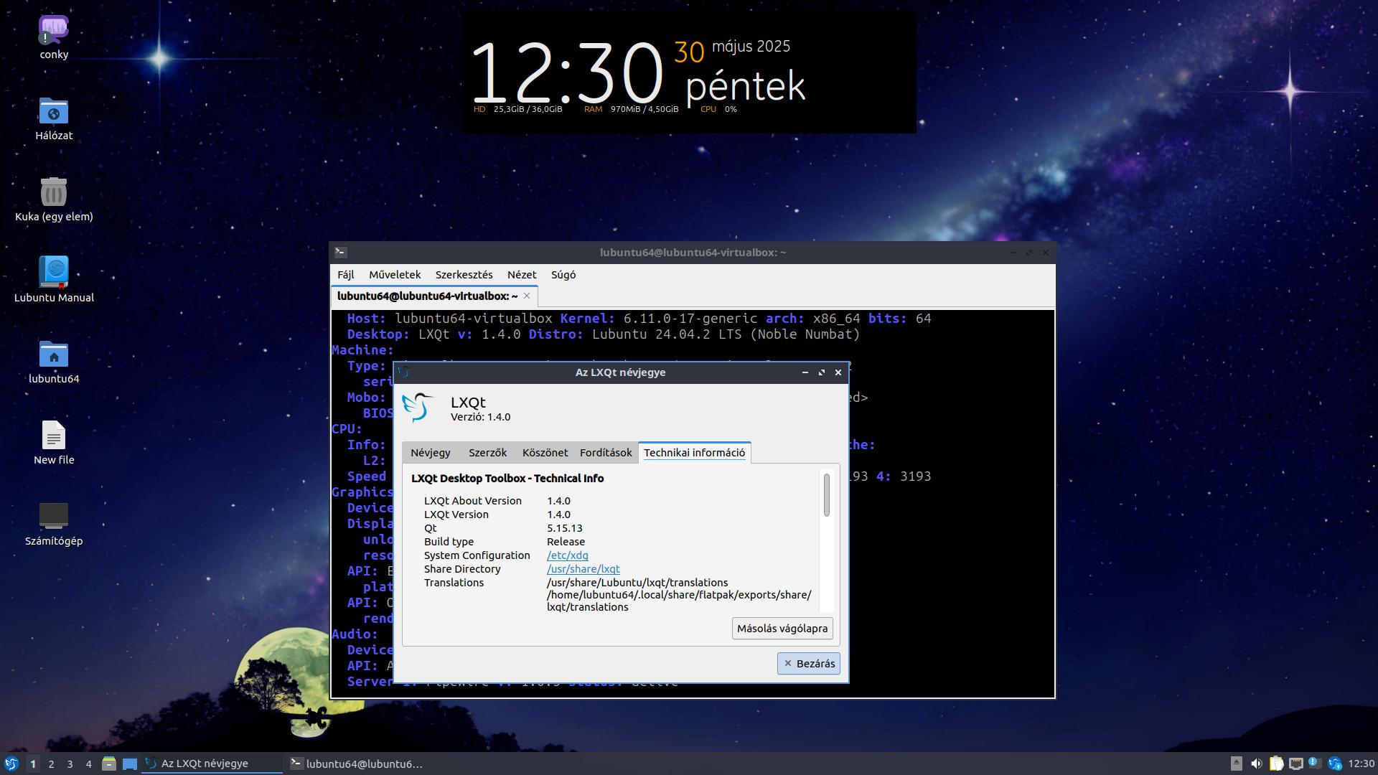Click the removable media eject tray icon
The height and width of the screenshot is (775, 1378).
(1236, 764)
